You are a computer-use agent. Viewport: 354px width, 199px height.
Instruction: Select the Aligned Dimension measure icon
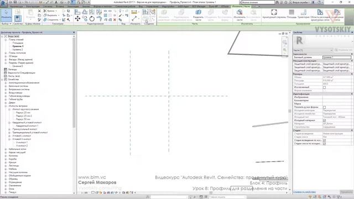pyautogui.click(x=134, y=12)
